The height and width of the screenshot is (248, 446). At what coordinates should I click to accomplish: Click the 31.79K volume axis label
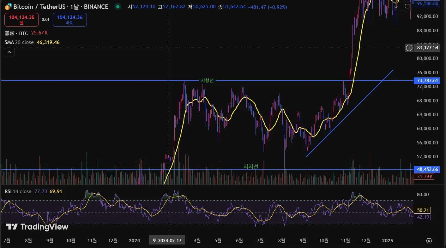pos(424,176)
